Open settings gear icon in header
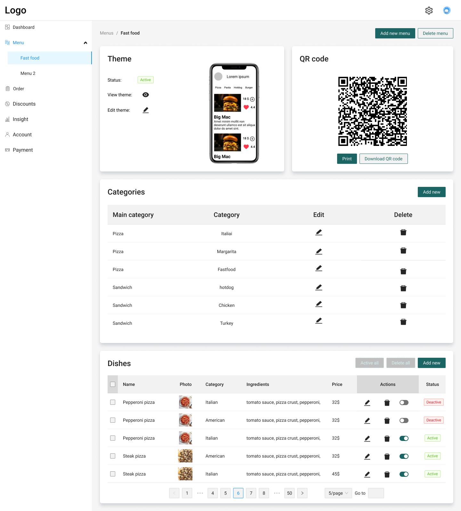Screen dimensions: 461x511 click(429, 10)
